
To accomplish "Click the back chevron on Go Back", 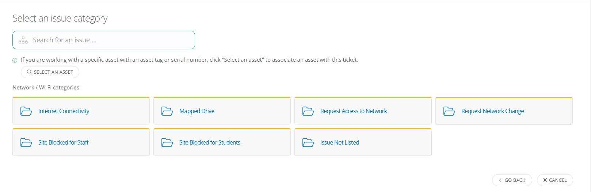I will coord(500,180).
